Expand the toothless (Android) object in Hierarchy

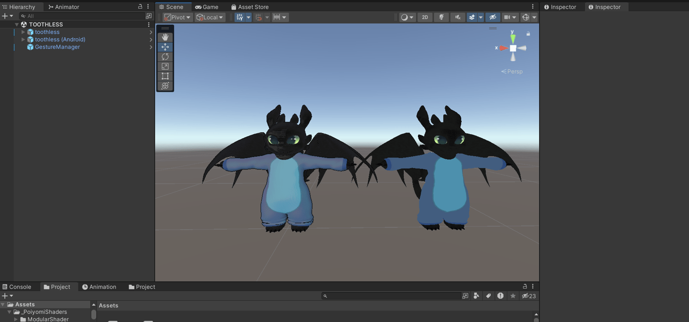click(x=23, y=40)
